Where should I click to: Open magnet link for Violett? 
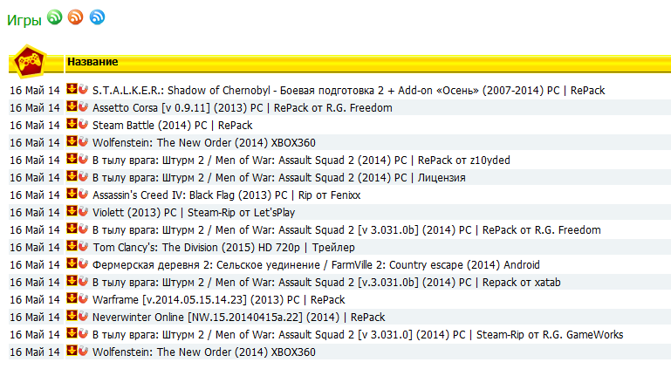tap(83, 212)
